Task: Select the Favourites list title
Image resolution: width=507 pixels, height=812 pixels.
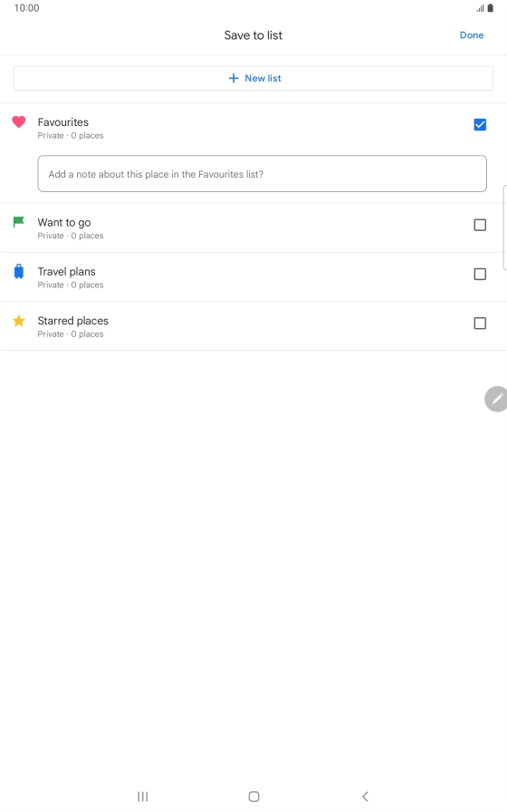Action: (63, 122)
